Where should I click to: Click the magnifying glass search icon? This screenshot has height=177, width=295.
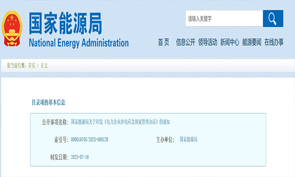coord(273,18)
